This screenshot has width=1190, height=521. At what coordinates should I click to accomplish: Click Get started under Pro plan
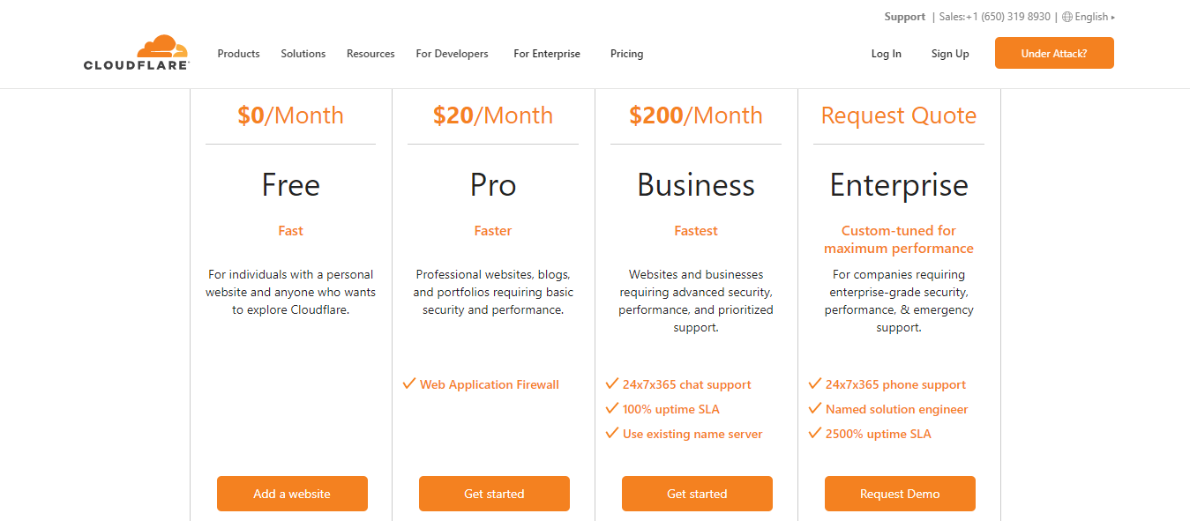[x=494, y=494]
